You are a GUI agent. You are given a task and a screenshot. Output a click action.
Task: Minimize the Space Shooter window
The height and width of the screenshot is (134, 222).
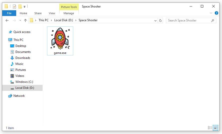point(191,6)
